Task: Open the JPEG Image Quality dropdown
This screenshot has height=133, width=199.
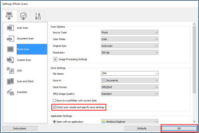Action: coord(130,94)
